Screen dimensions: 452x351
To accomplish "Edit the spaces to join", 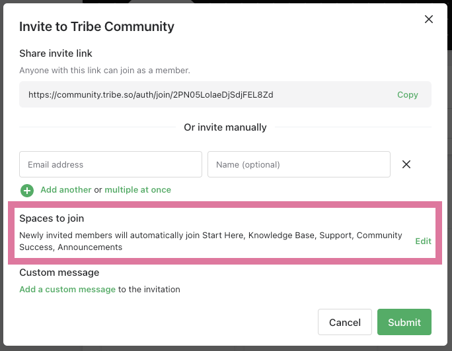I will pyautogui.click(x=423, y=241).
